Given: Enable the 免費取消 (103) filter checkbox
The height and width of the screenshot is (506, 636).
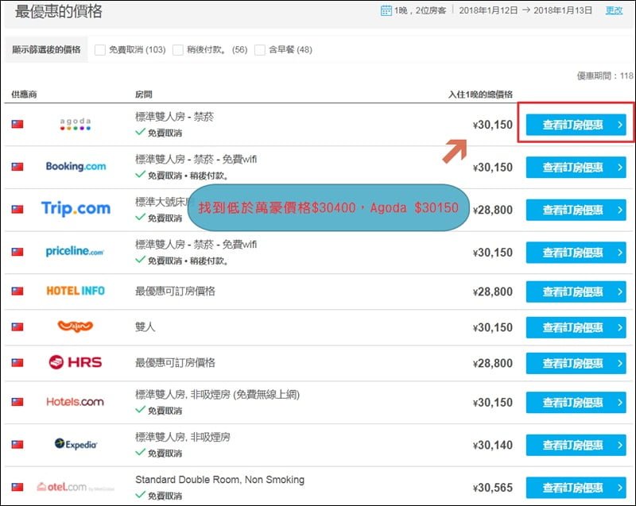Looking at the screenshot, I should (x=100, y=50).
